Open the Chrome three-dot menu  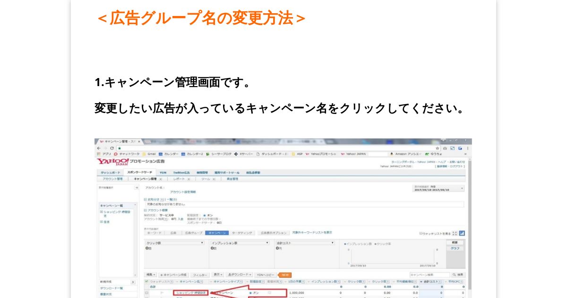pos(467,148)
